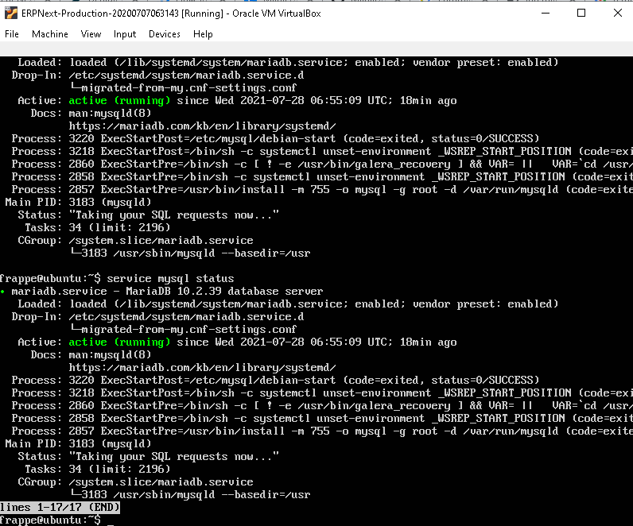Click the 'Drop-In:' label in the lower output
Image resolution: width=633 pixels, height=526 pixels.
click(x=37, y=316)
